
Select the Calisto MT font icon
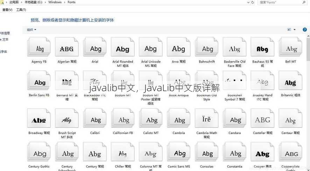(151, 118)
